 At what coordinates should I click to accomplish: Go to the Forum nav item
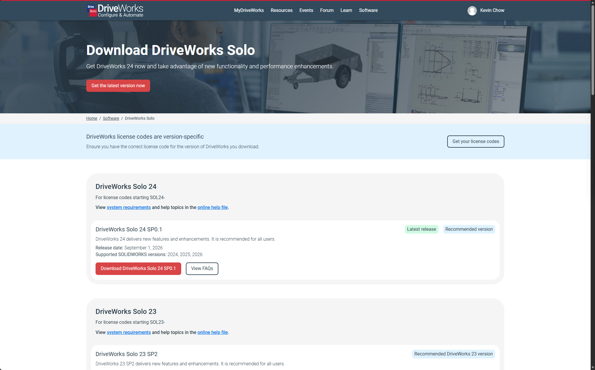[x=327, y=10]
